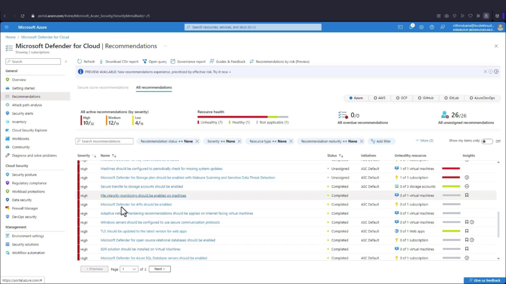The height and width of the screenshot is (284, 506).
Task: Click the Download CSV report icon
Action: coord(101,62)
